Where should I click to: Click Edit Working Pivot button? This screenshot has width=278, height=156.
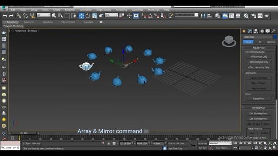258,114
